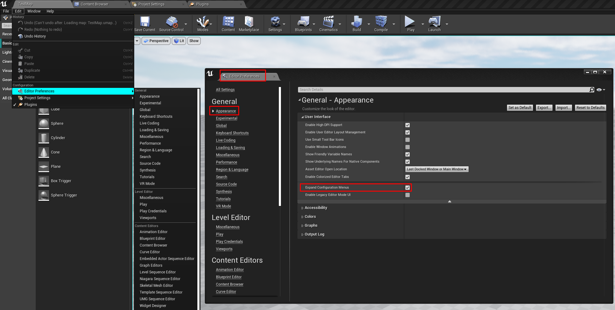Viewport: 615px width, 310px height.
Task: Collapse the User Interface section
Action: (302, 117)
